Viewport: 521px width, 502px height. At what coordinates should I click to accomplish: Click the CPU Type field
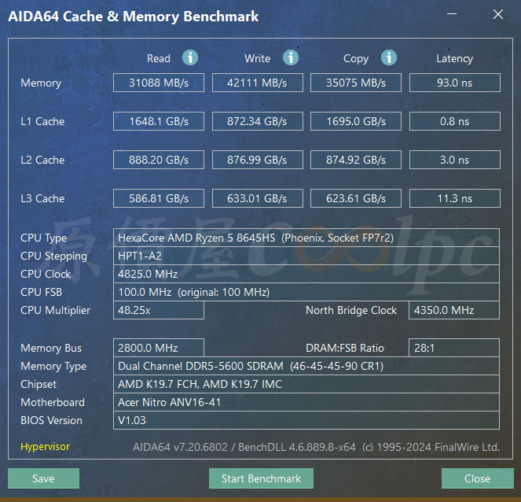pyautogui.click(x=306, y=238)
